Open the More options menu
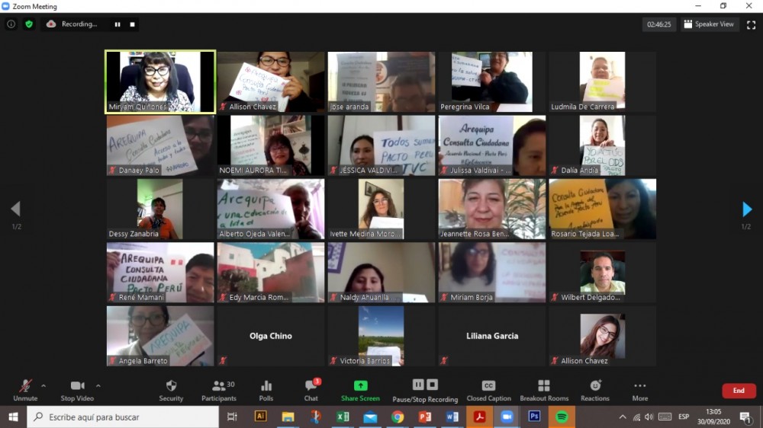This screenshot has width=763, height=428. (x=639, y=386)
